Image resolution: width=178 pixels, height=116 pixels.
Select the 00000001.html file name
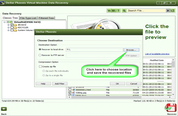click(83, 90)
